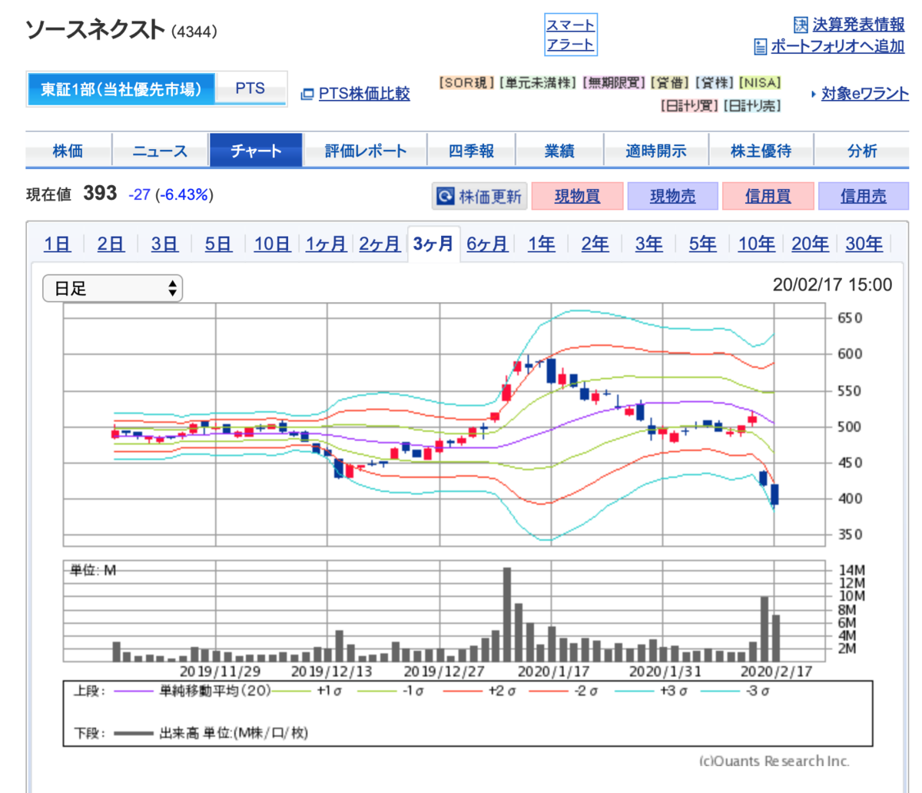
Task: Click the 現物売 button
Action: [x=672, y=197]
